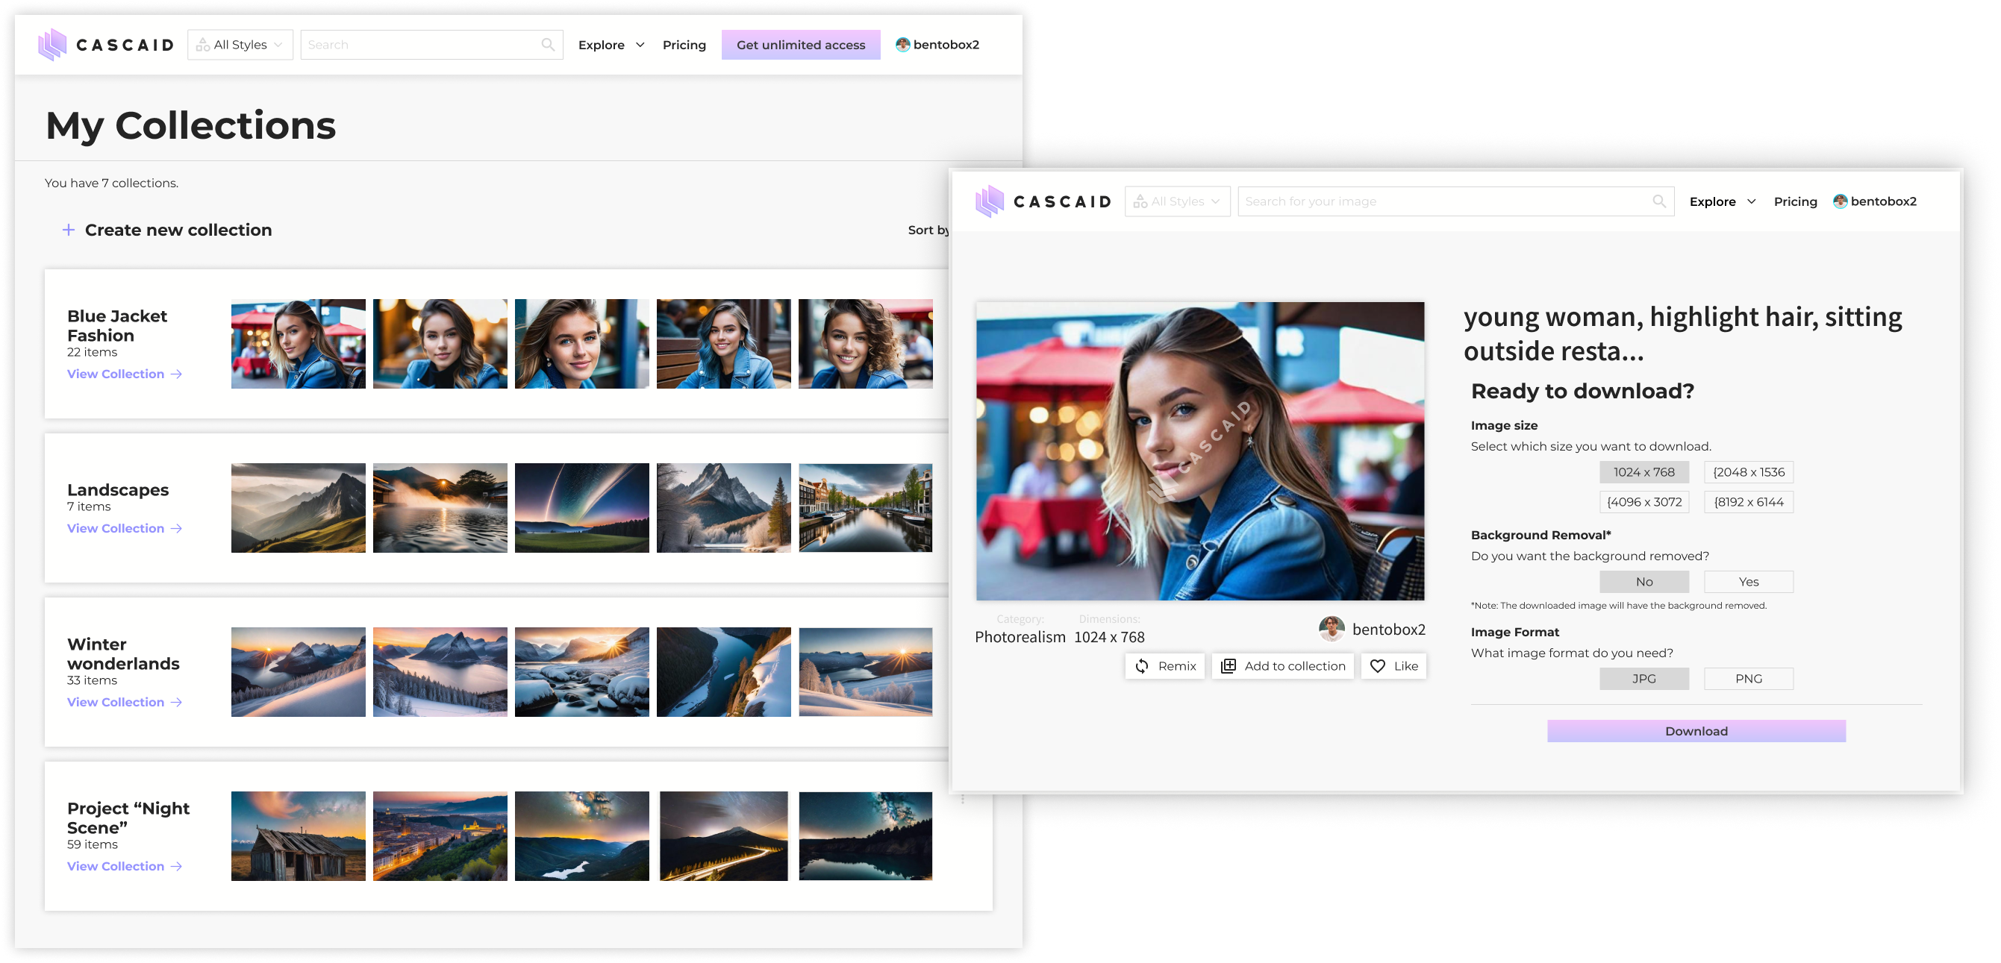Open Pricing on download page header
The width and height of the screenshot is (2001, 963).
(x=1794, y=202)
